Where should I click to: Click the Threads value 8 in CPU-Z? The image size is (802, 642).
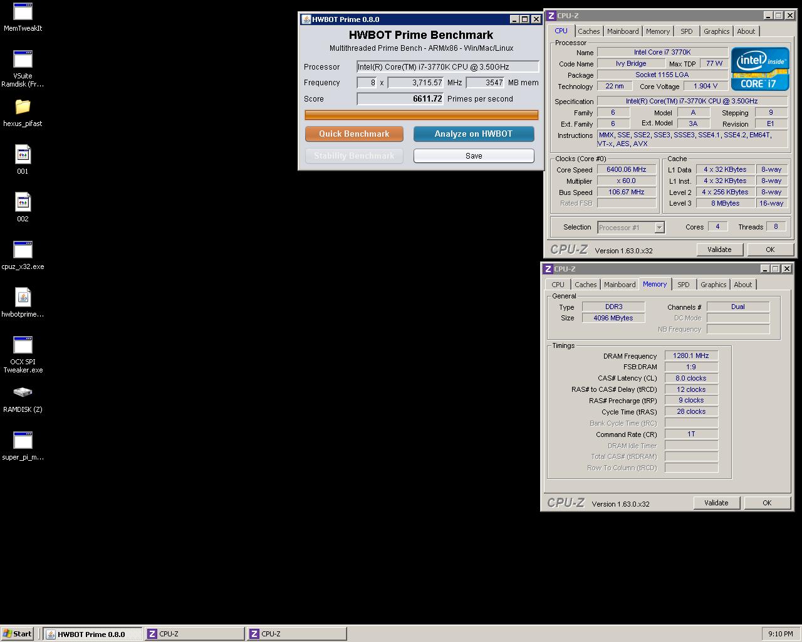(776, 226)
